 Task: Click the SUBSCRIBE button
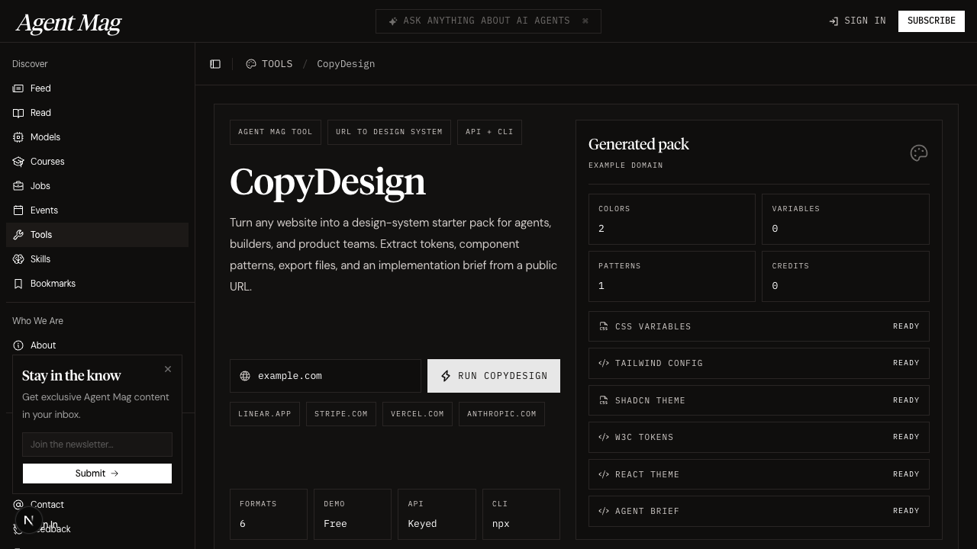[930, 21]
